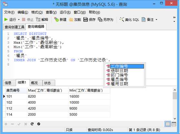Select cell 10000 in results
180x134 pixels.
(89, 102)
